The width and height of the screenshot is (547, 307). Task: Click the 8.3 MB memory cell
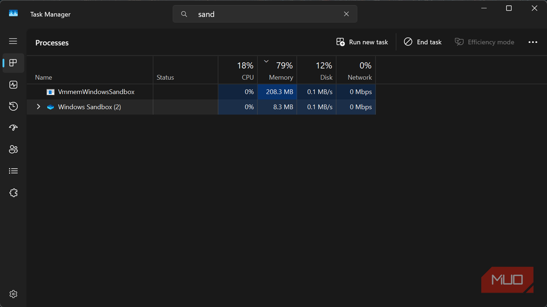click(277, 107)
